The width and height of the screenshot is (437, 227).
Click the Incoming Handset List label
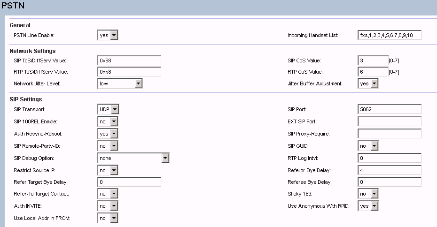click(312, 35)
